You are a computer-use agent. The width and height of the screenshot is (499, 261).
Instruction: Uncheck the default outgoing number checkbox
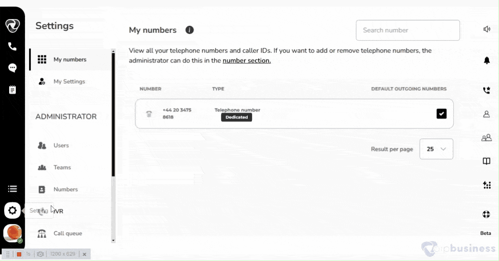pos(442,113)
